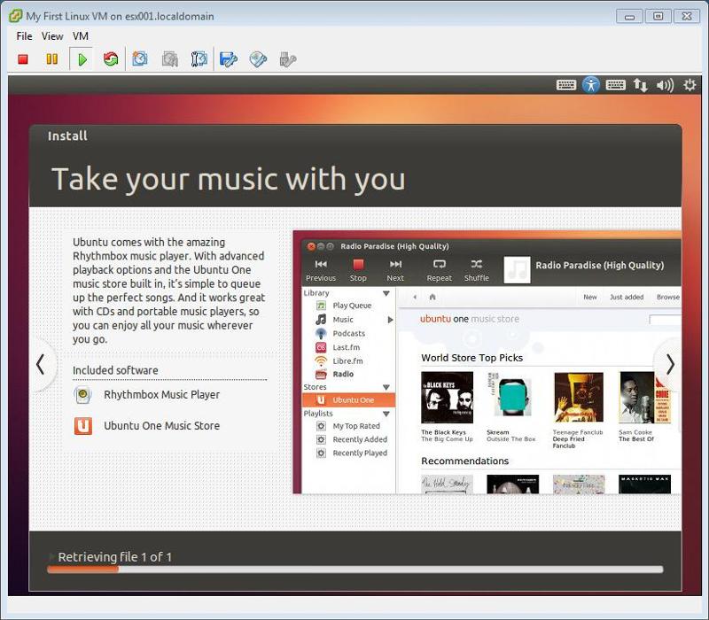Open the network up-down arrows indicator
The height and width of the screenshot is (620, 709).
point(640,85)
